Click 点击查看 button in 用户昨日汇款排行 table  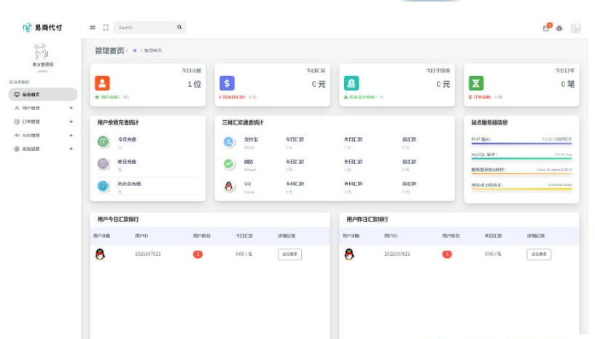539,254
